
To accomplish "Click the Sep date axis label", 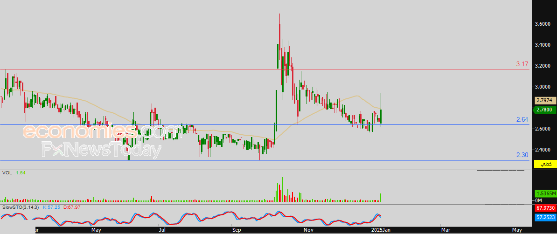I will pos(237,230).
